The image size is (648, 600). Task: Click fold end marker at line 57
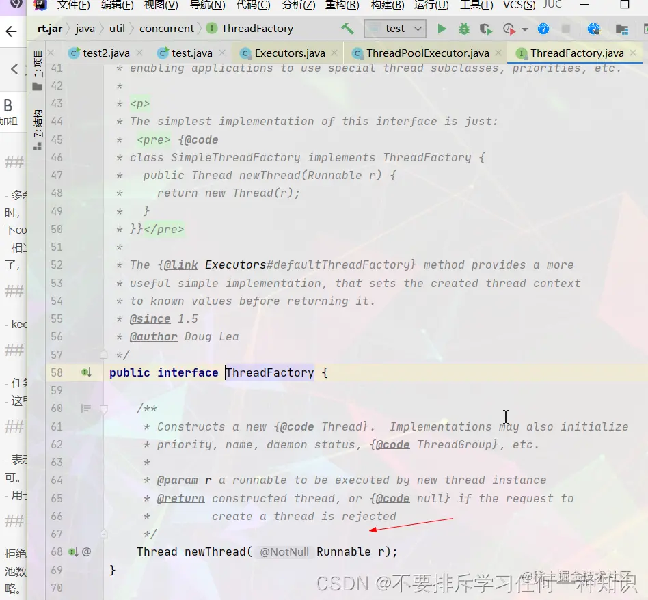point(104,355)
